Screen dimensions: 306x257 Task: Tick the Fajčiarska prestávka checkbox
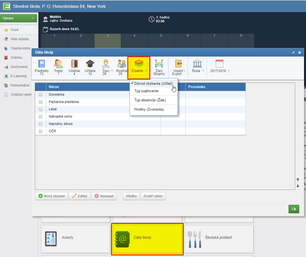[41, 102]
